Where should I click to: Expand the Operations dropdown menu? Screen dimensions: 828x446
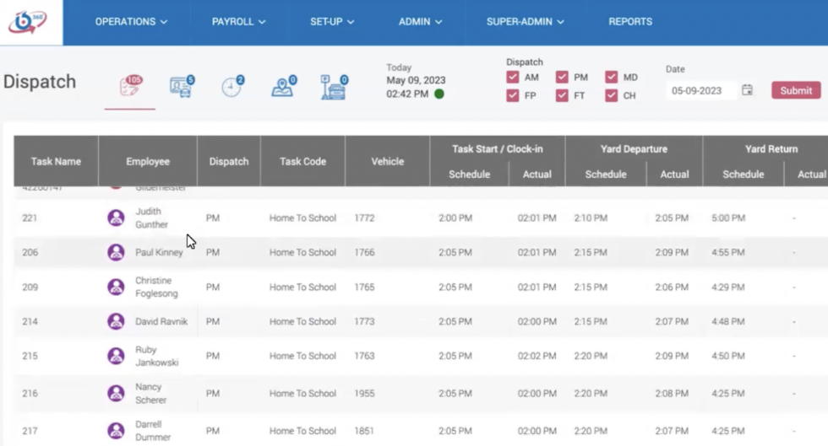coord(131,22)
